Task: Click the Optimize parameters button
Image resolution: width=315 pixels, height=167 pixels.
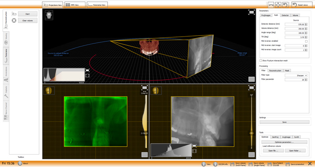Action: (284, 142)
